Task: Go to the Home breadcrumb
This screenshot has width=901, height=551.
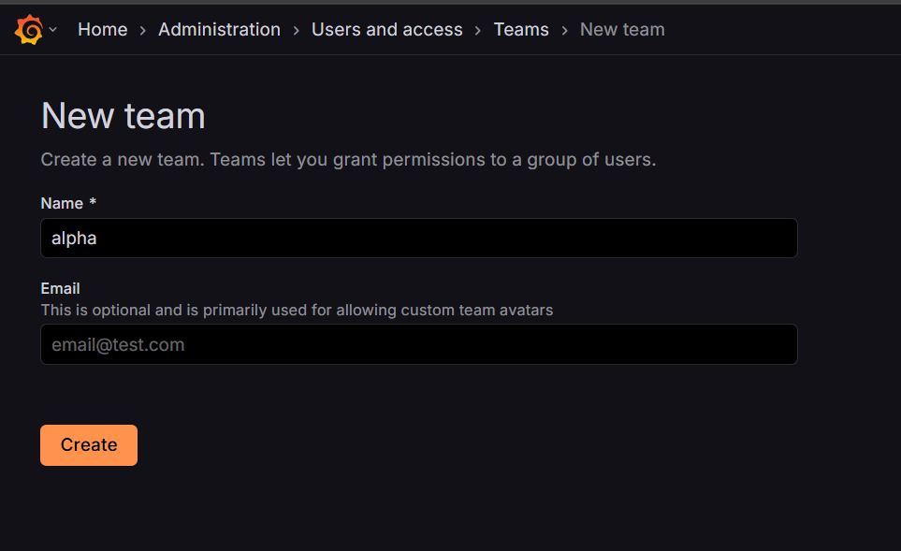Action: pos(102,29)
